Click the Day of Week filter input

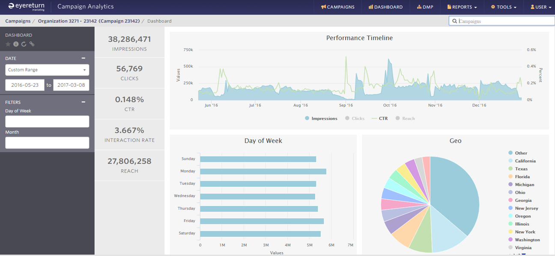47,121
